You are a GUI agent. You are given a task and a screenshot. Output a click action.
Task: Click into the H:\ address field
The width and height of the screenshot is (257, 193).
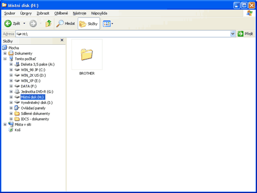click(x=123, y=34)
